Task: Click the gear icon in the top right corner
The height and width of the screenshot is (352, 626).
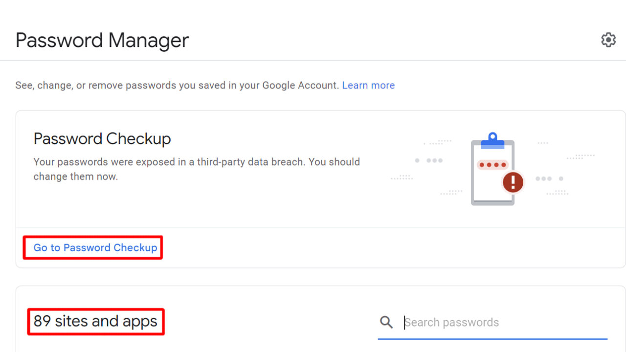Action: [608, 40]
